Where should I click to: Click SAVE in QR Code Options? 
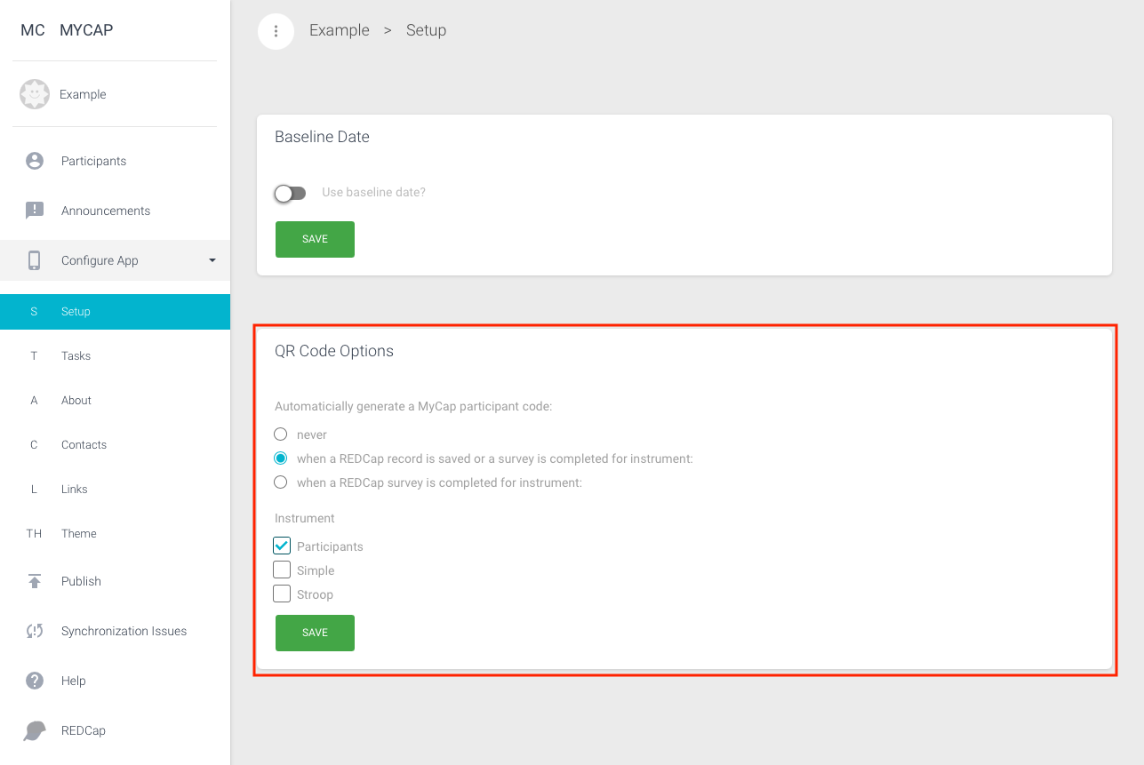[x=315, y=632]
